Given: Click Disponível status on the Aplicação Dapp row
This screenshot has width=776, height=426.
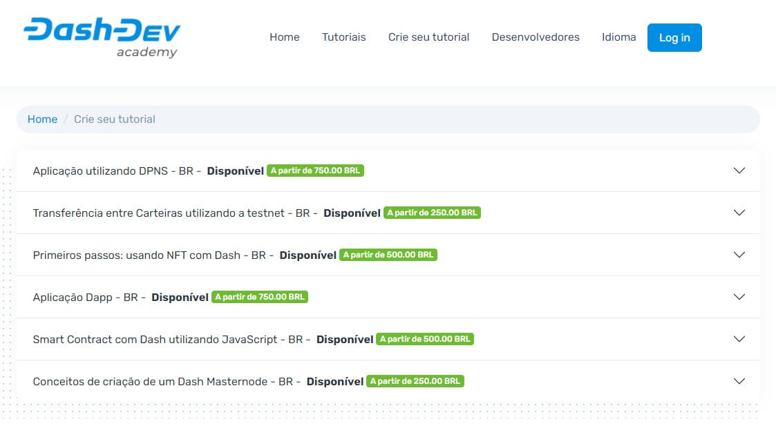Looking at the screenshot, I should pyautogui.click(x=180, y=298).
